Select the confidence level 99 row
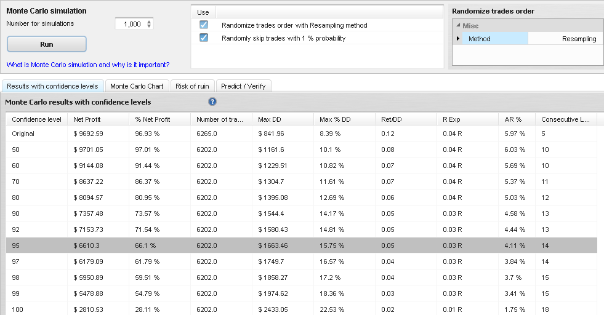This screenshot has width=604, height=315. [x=301, y=293]
